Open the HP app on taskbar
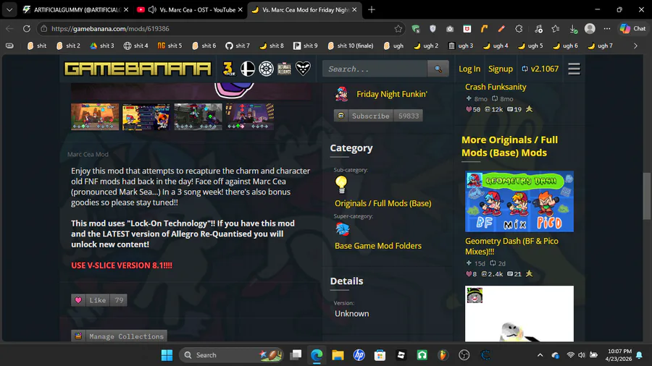 click(359, 355)
